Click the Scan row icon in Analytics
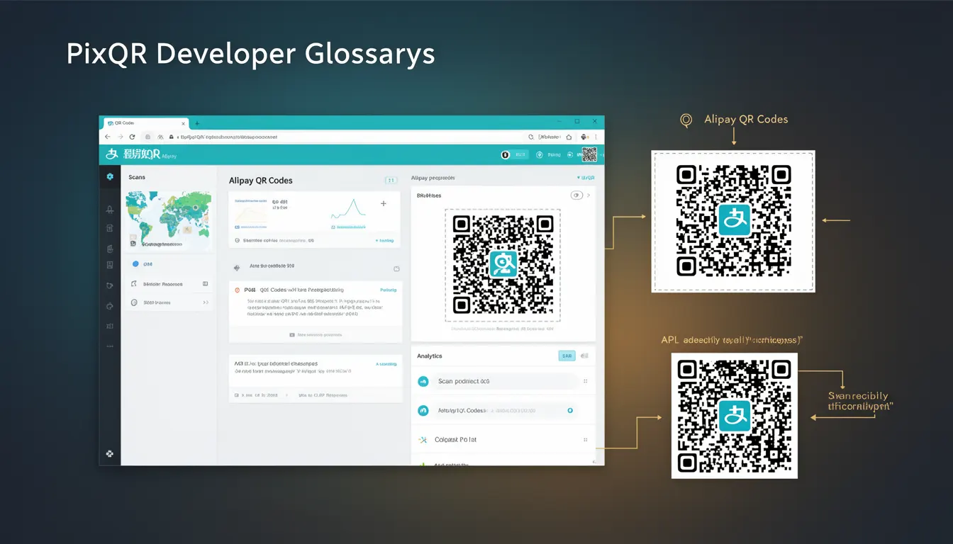Screen dimensions: 953x544 click(423, 381)
